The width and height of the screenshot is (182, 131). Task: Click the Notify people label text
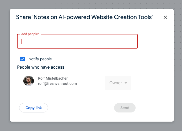click(40, 59)
